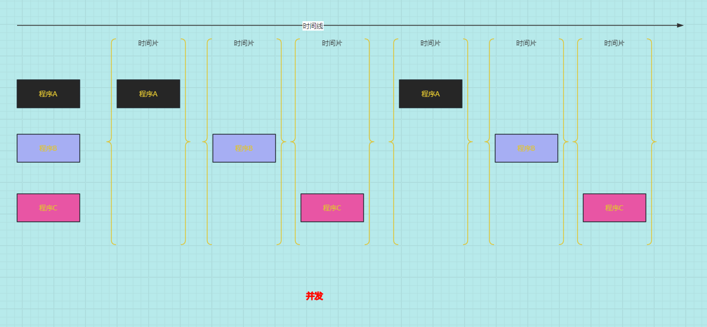Viewport: 707px width, 327px height.
Task: Click the arrowhead at the timeline's end
Action: 680,25
